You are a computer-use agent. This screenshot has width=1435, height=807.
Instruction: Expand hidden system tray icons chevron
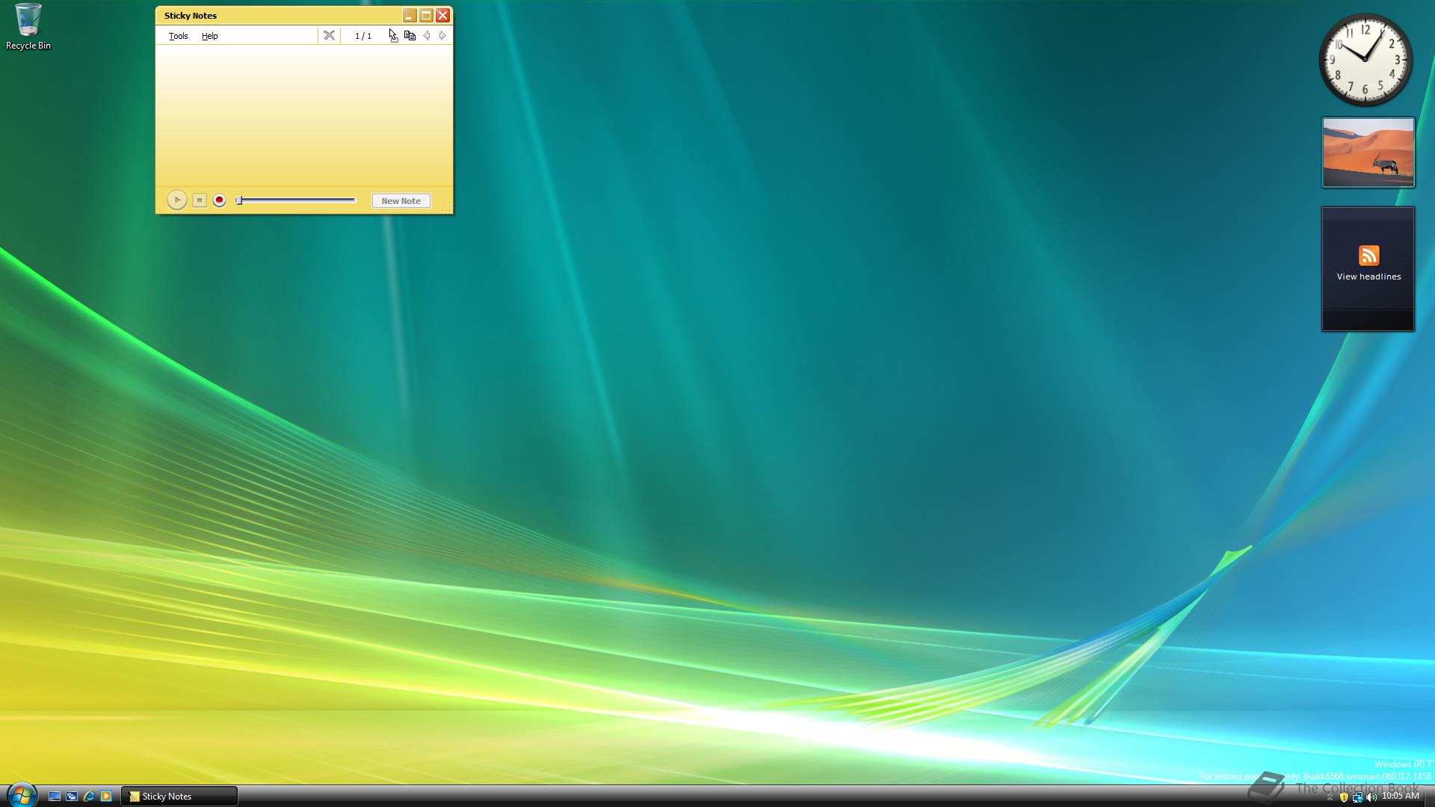[x=1330, y=797]
